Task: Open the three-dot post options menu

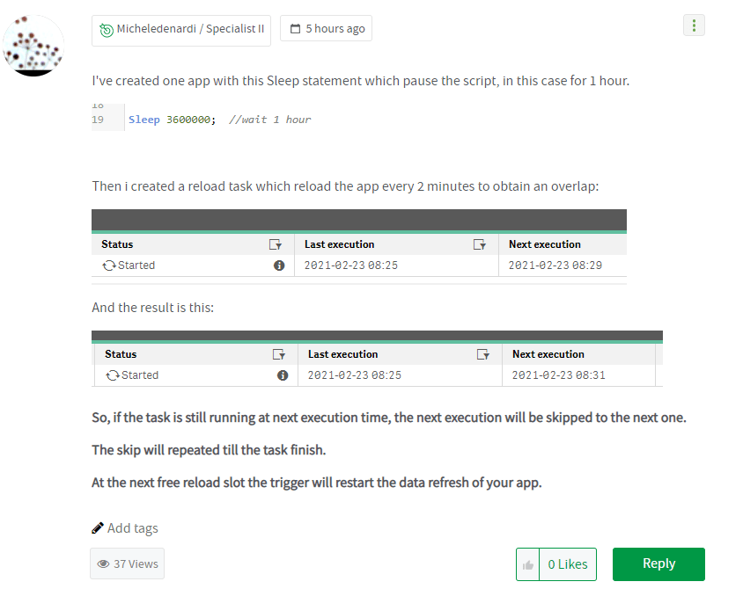Action: coord(694,25)
